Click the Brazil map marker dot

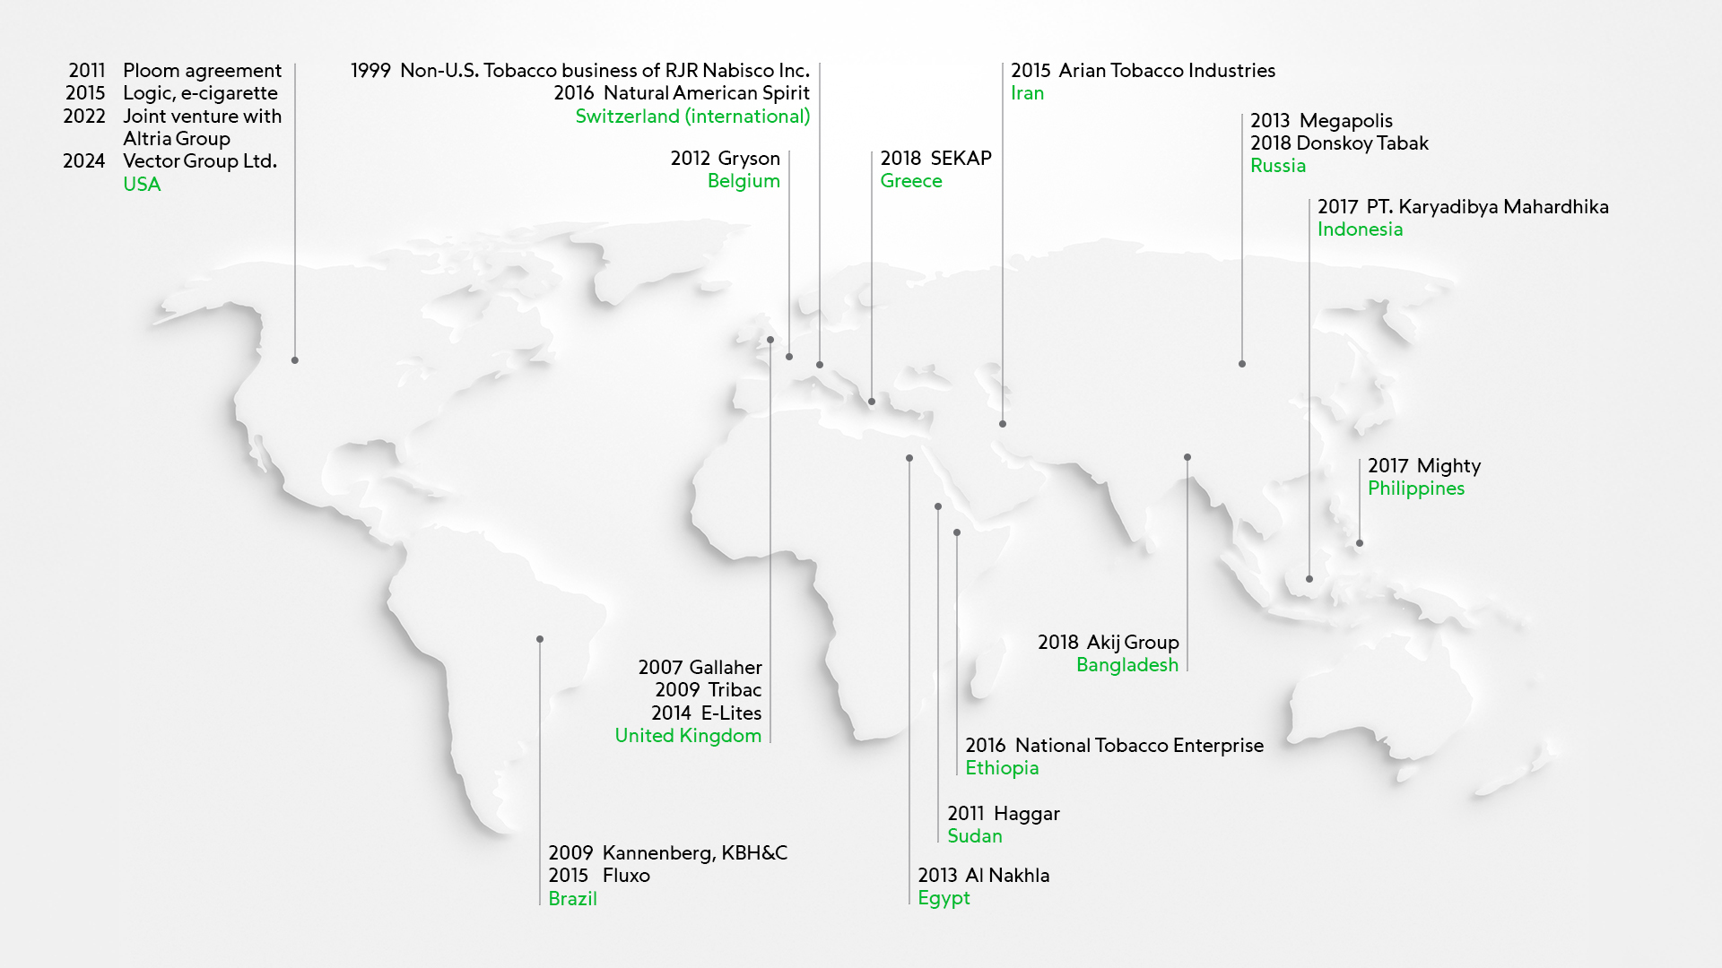point(540,639)
